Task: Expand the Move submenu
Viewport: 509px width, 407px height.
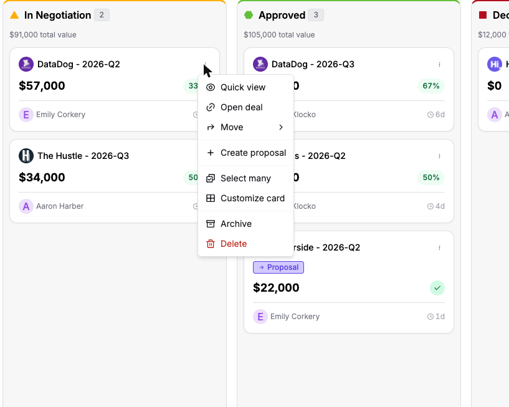Action: point(245,127)
